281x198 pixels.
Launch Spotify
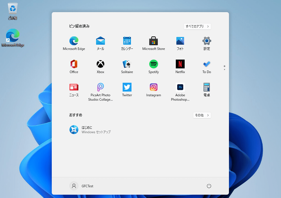pyautogui.click(x=153, y=66)
